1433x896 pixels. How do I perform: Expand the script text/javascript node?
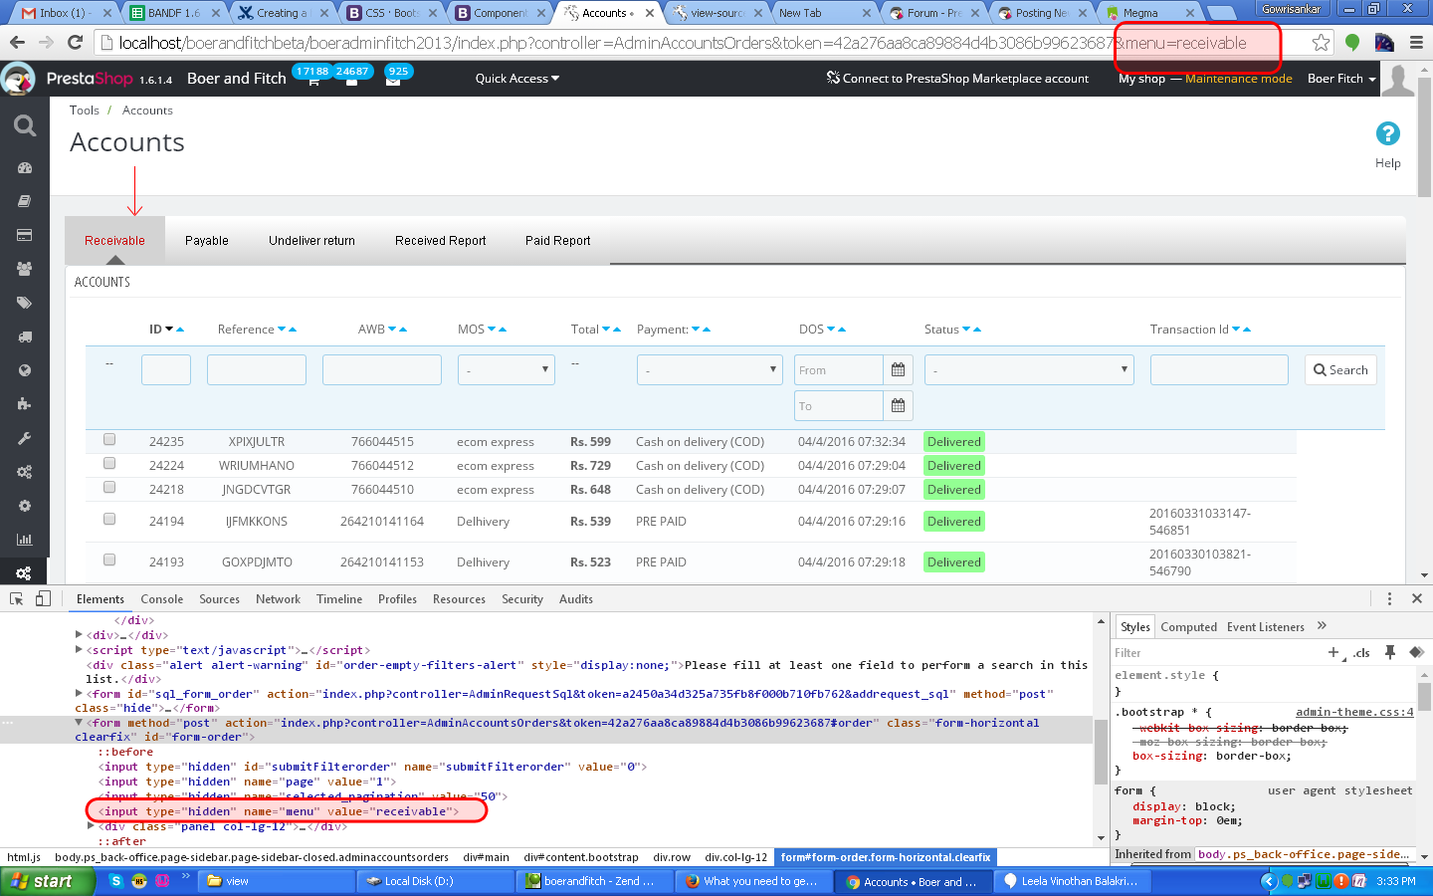(x=79, y=650)
